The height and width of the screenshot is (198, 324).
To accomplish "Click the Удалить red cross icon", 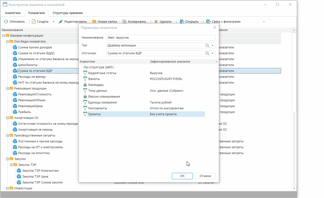I will pyautogui.click(x=156, y=22).
